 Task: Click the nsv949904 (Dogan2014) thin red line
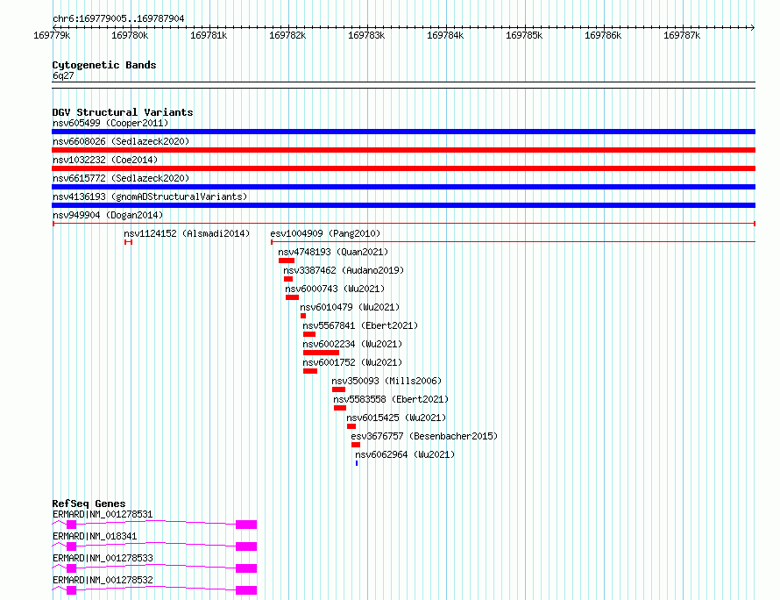403,224
